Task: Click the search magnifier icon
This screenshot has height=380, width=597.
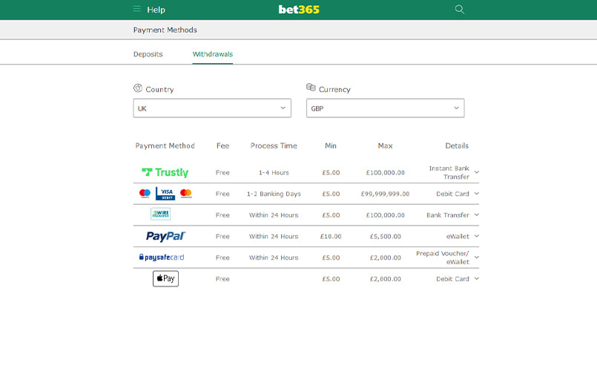Action: click(460, 9)
